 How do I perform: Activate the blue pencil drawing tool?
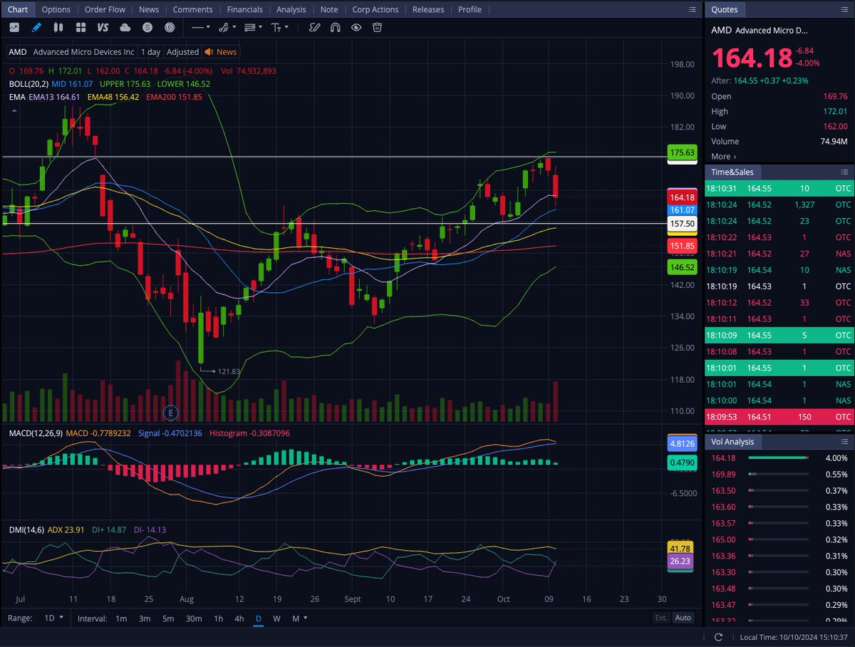coord(36,27)
